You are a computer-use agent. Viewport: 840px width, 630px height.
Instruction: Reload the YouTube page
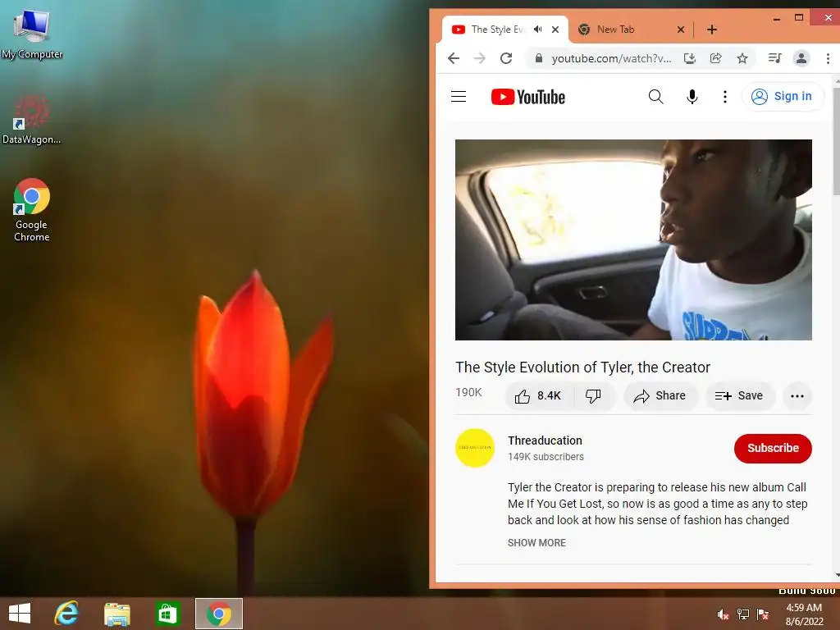pos(506,58)
